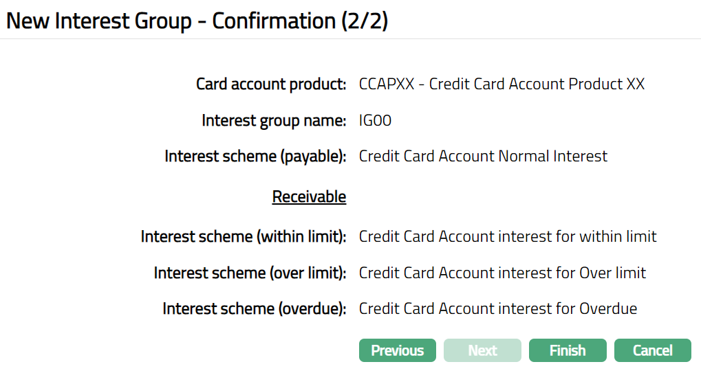Click the underlined Receivable heading

pyautogui.click(x=309, y=197)
